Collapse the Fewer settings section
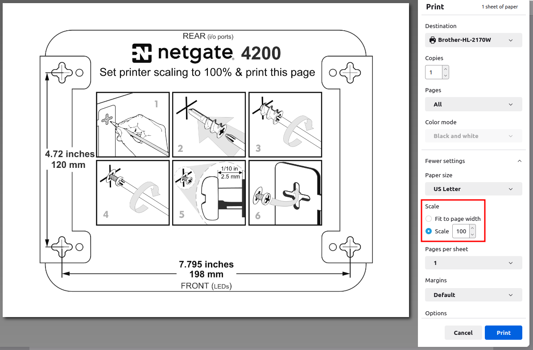This screenshot has height=350, width=533. click(x=519, y=161)
